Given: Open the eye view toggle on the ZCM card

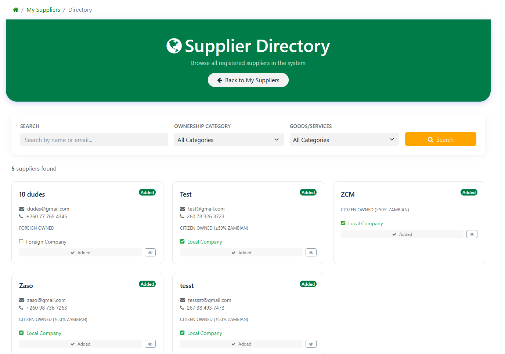Looking at the screenshot, I should point(472,234).
